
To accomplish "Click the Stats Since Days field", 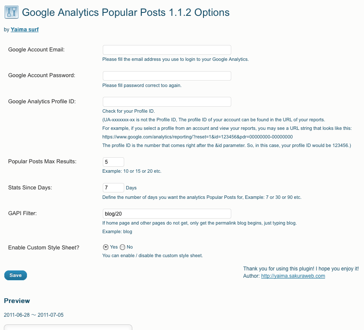I will pos(113,188).
